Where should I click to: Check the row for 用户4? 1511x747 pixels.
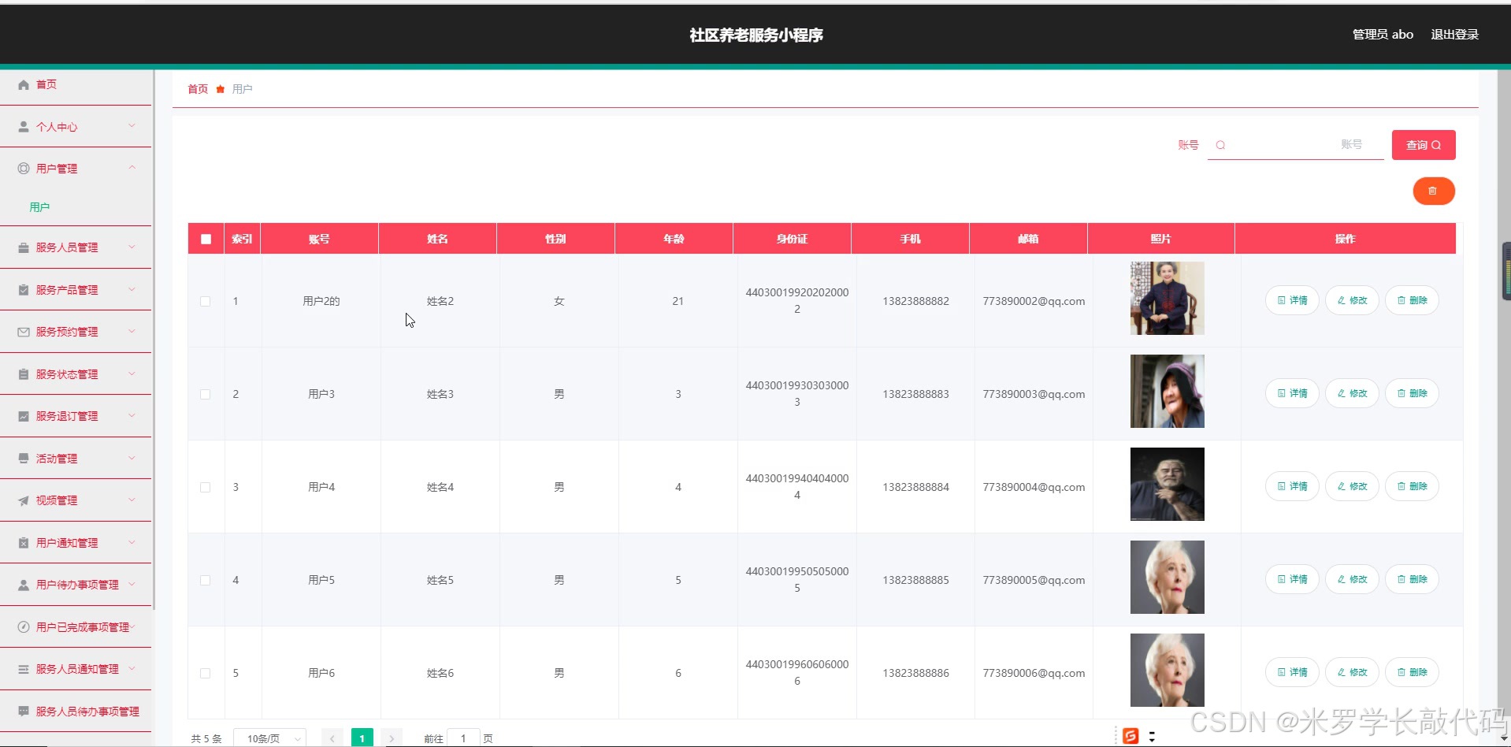click(206, 487)
